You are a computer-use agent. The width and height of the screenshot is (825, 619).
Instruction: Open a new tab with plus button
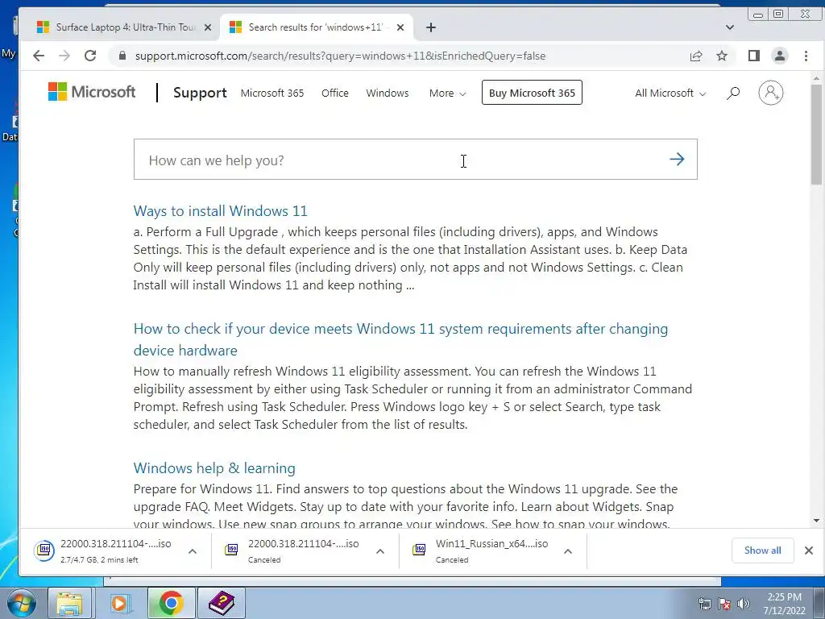pos(431,27)
